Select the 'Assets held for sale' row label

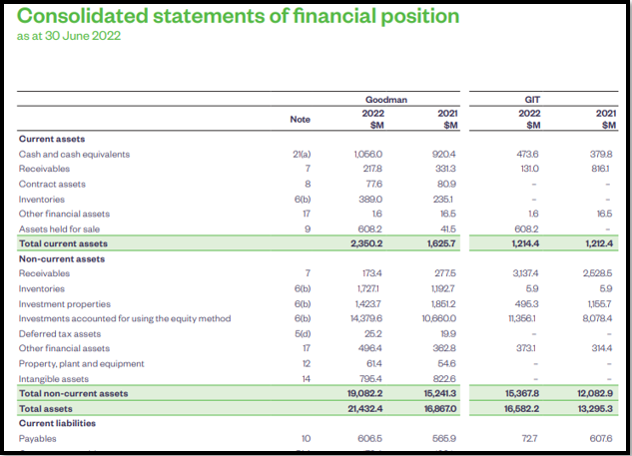point(59,229)
